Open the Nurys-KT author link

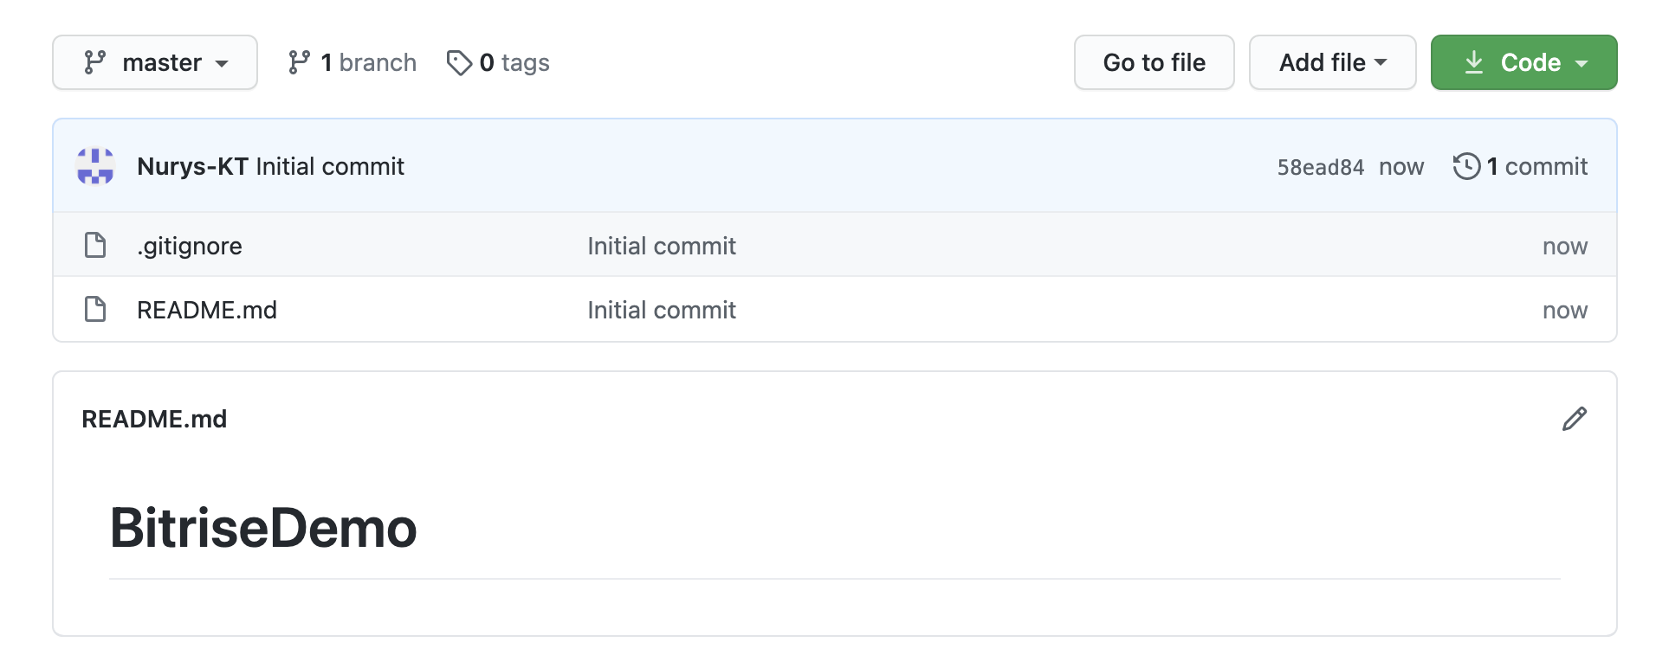[192, 166]
